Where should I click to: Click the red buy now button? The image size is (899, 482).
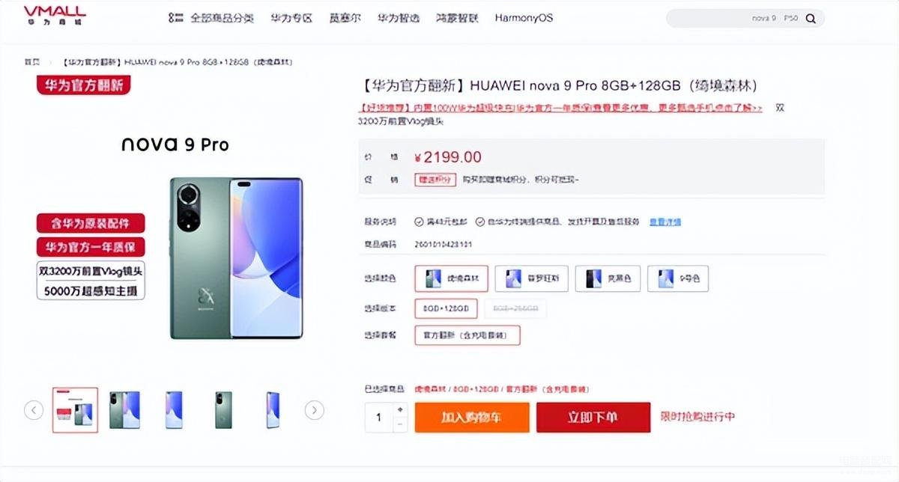tap(593, 417)
